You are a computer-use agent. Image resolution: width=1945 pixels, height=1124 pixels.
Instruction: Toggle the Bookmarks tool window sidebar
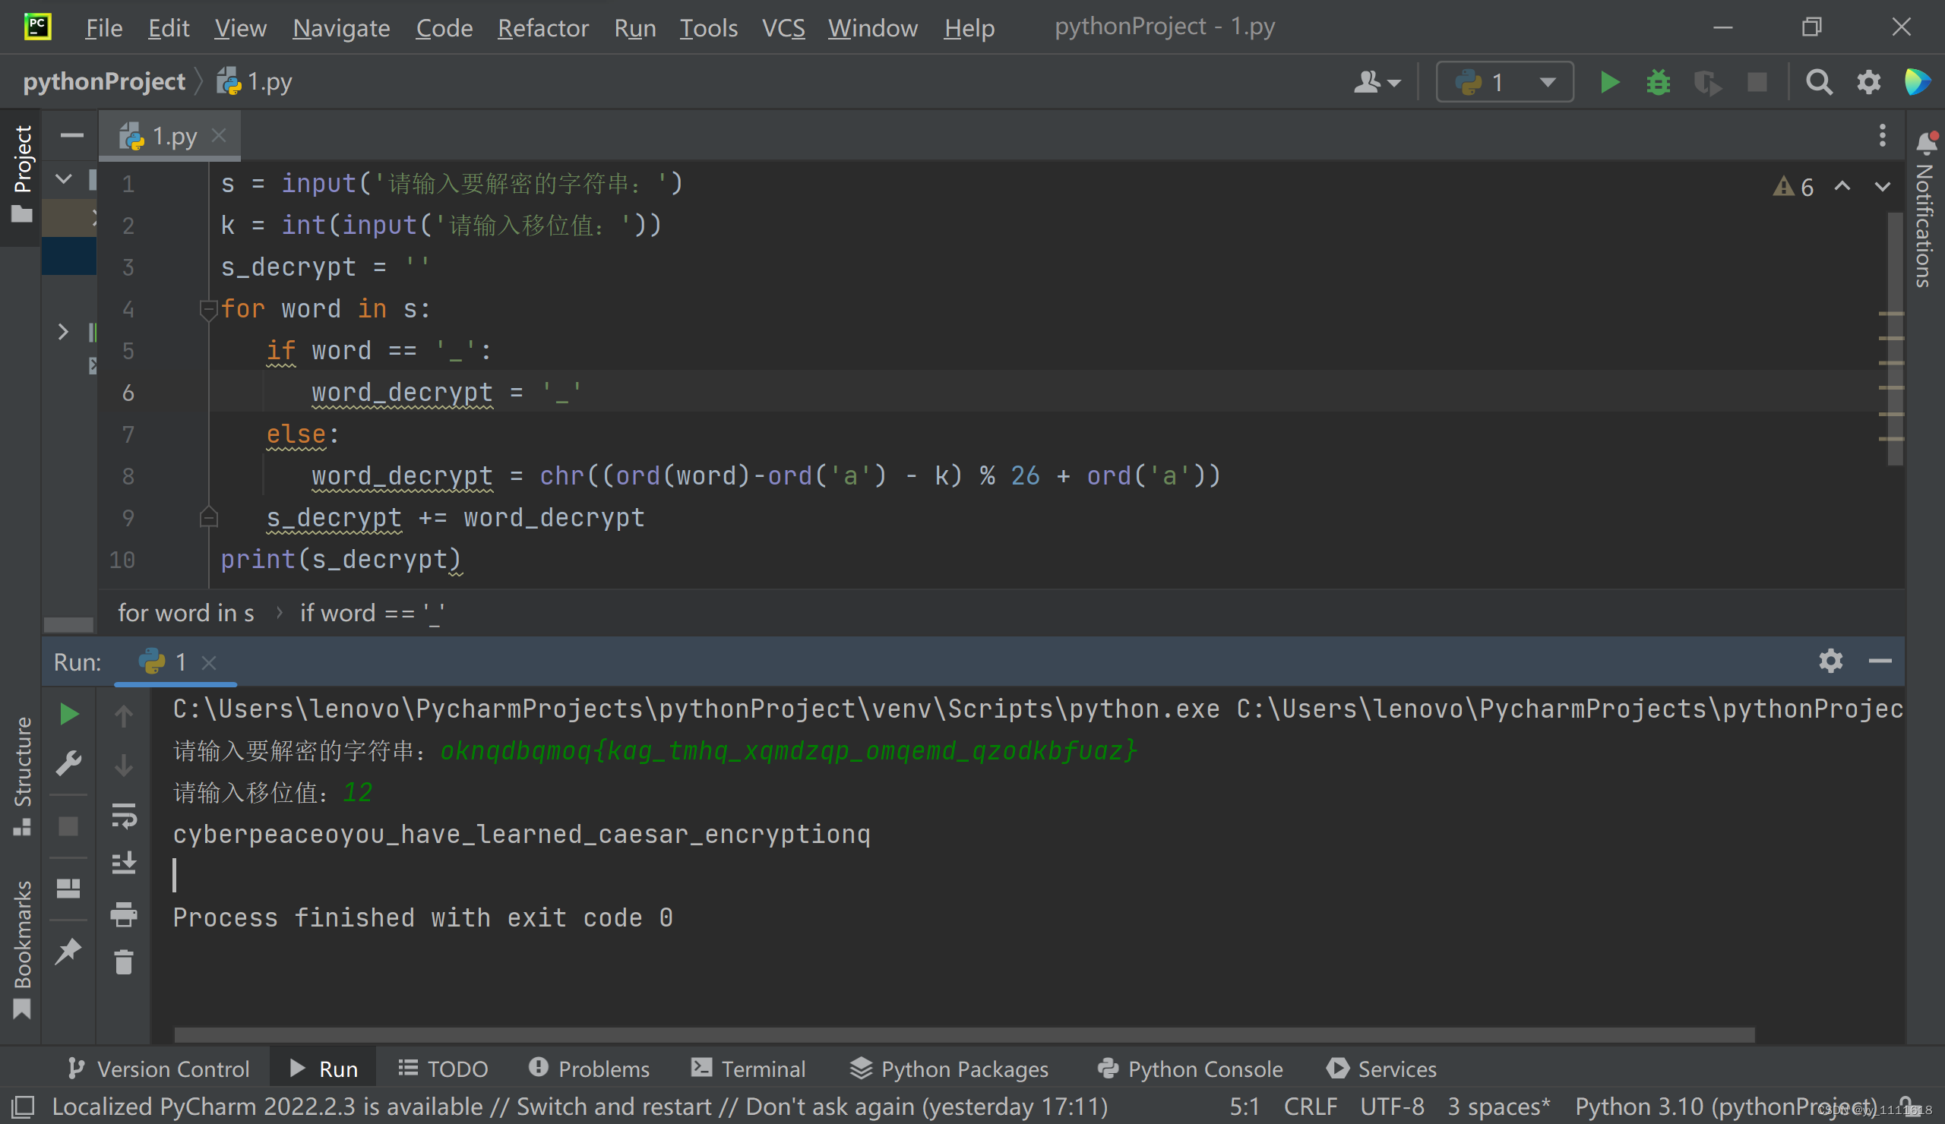coord(21,949)
